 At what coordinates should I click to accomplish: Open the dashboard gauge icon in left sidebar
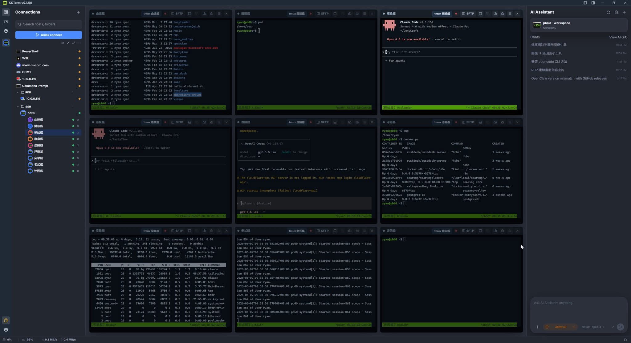[6, 22]
